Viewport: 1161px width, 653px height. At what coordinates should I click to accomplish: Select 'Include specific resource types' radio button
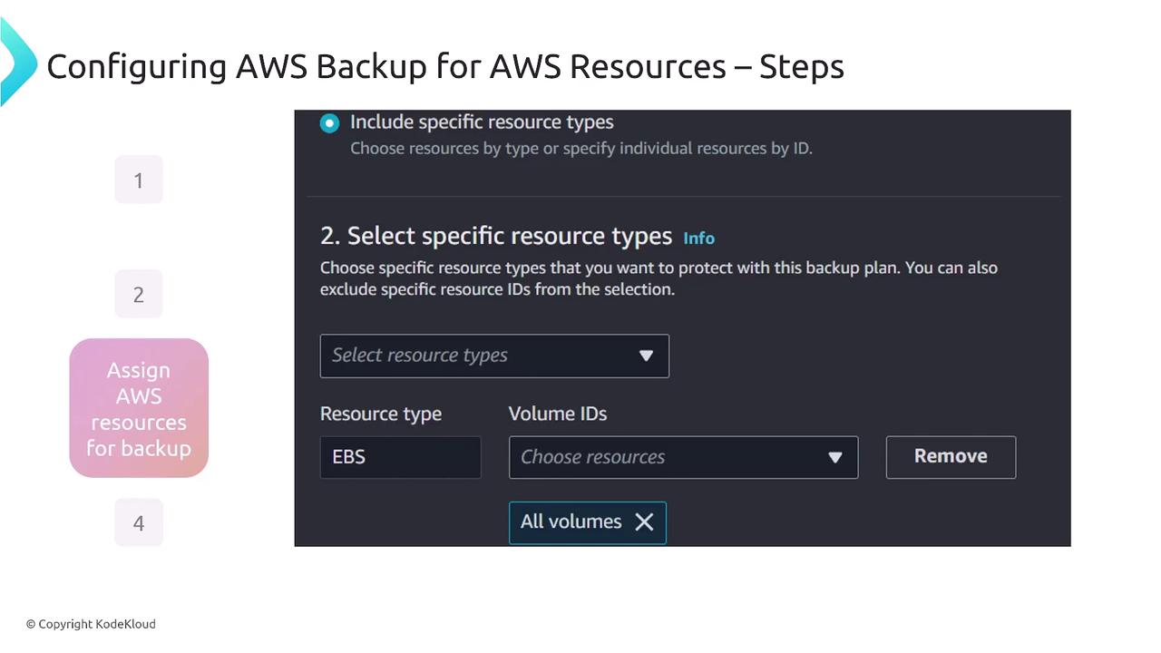[x=329, y=123]
